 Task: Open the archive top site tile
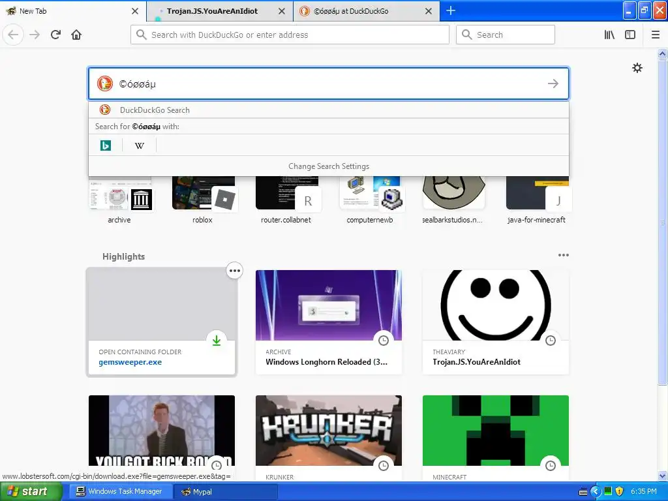coord(119,200)
